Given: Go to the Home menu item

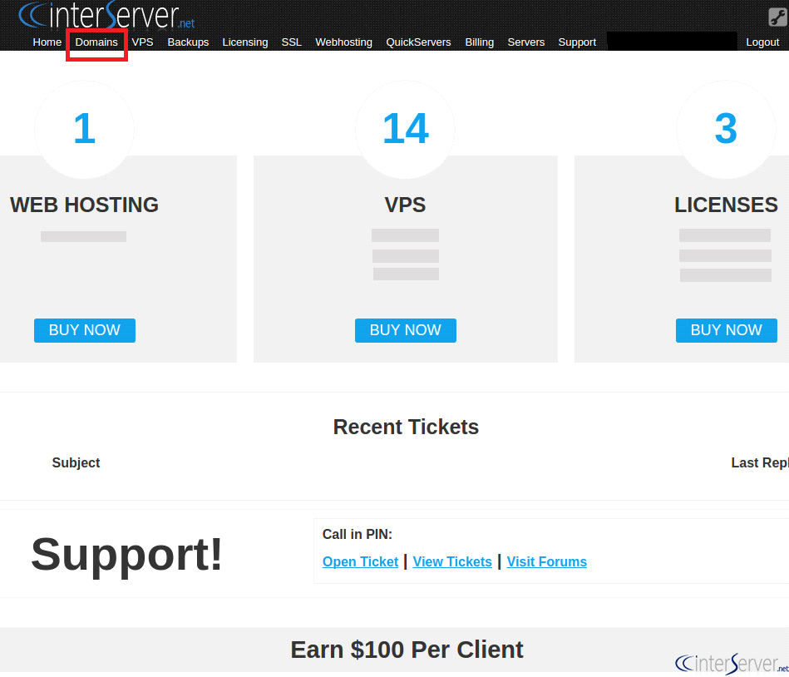Looking at the screenshot, I should tap(47, 42).
